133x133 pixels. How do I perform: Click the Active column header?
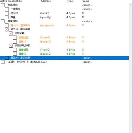pyautogui.click(x=4, y=1)
